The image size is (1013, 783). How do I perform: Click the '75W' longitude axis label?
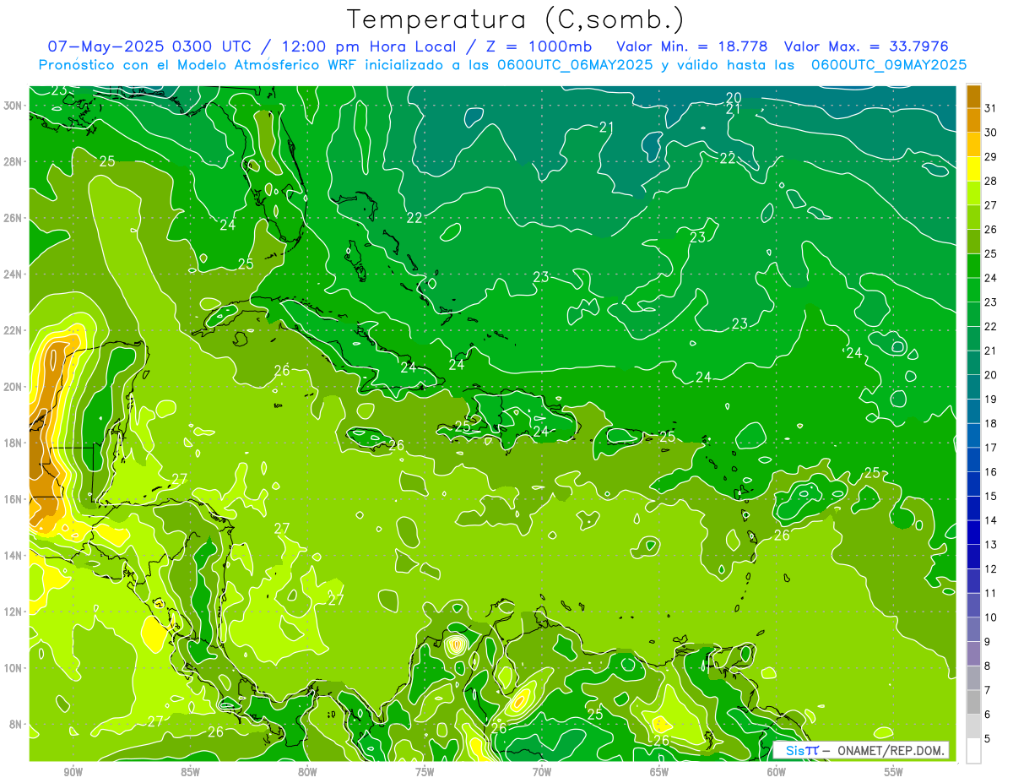click(x=425, y=772)
